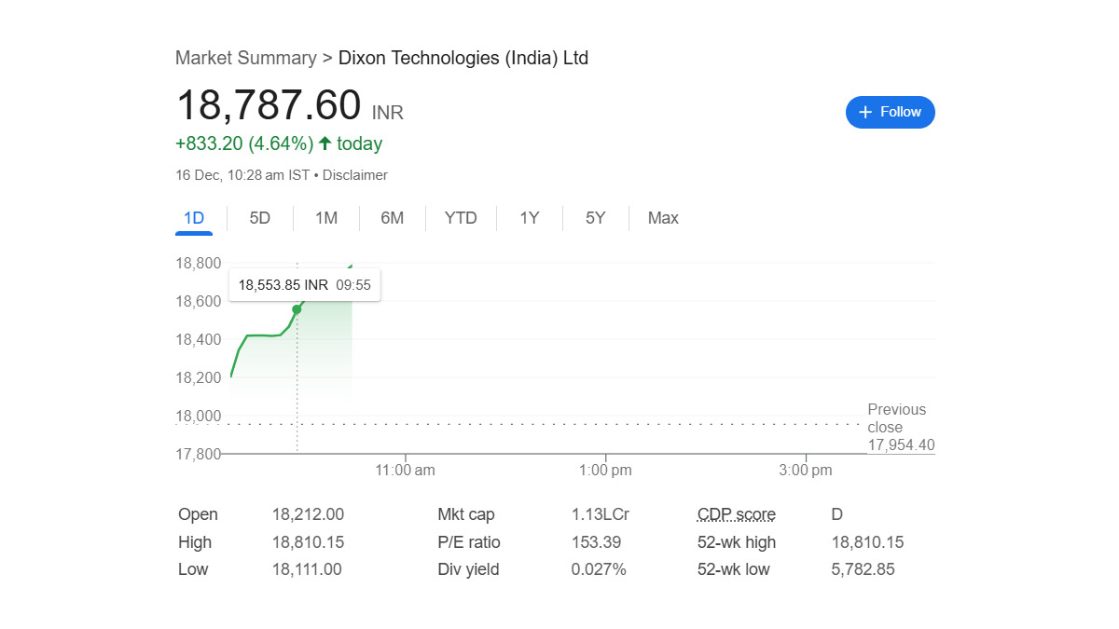
Task: Select the Max time range tab
Action: pos(663,218)
